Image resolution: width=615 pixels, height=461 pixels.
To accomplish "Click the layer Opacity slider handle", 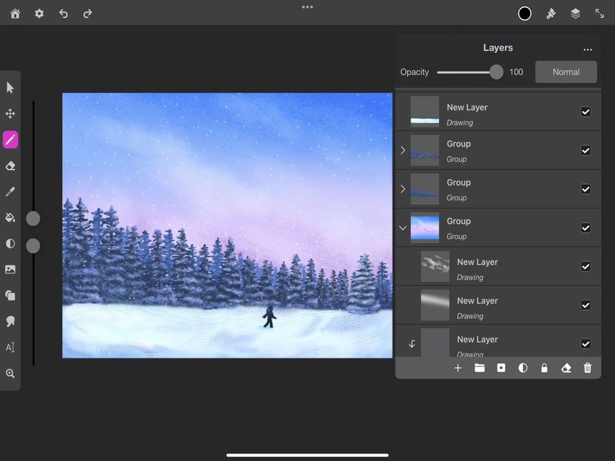I will pyautogui.click(x=496, y=72).
